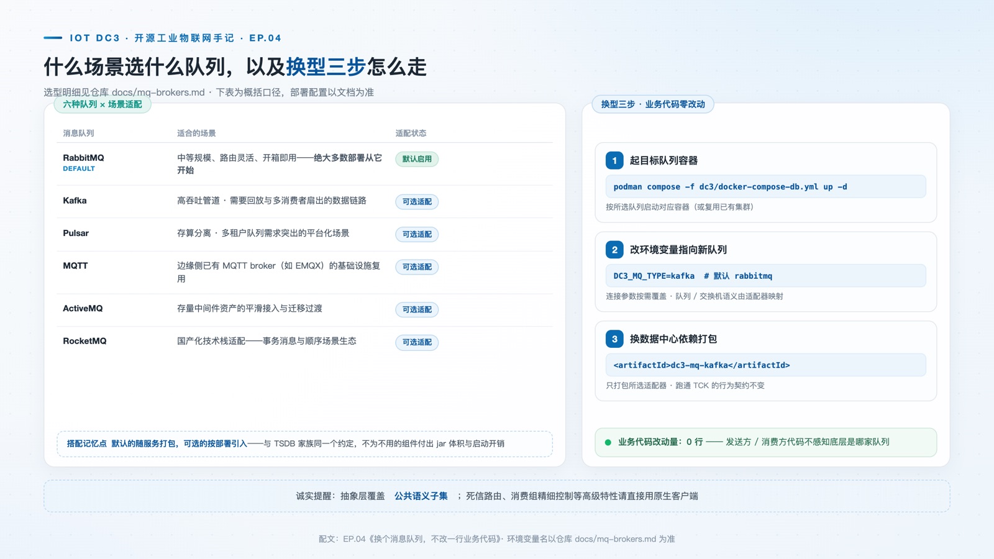Click the 可选适配 badge in RocketMQ row

[417, 342]
